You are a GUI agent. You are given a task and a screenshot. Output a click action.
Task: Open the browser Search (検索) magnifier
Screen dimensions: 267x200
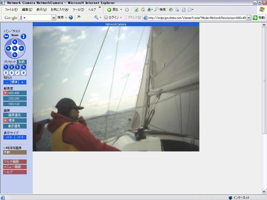160,10
